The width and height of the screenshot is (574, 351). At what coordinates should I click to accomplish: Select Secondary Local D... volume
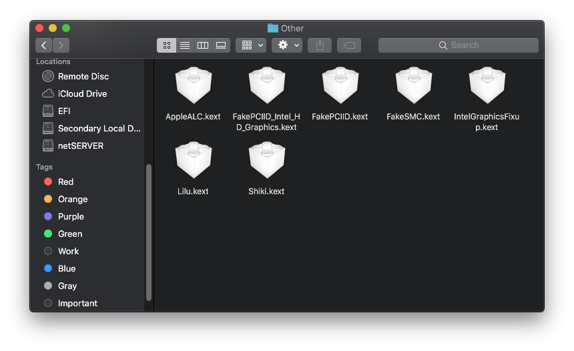click(x=90, y=129)
